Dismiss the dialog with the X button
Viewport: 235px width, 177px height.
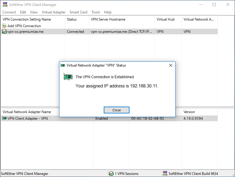point(170,65)
